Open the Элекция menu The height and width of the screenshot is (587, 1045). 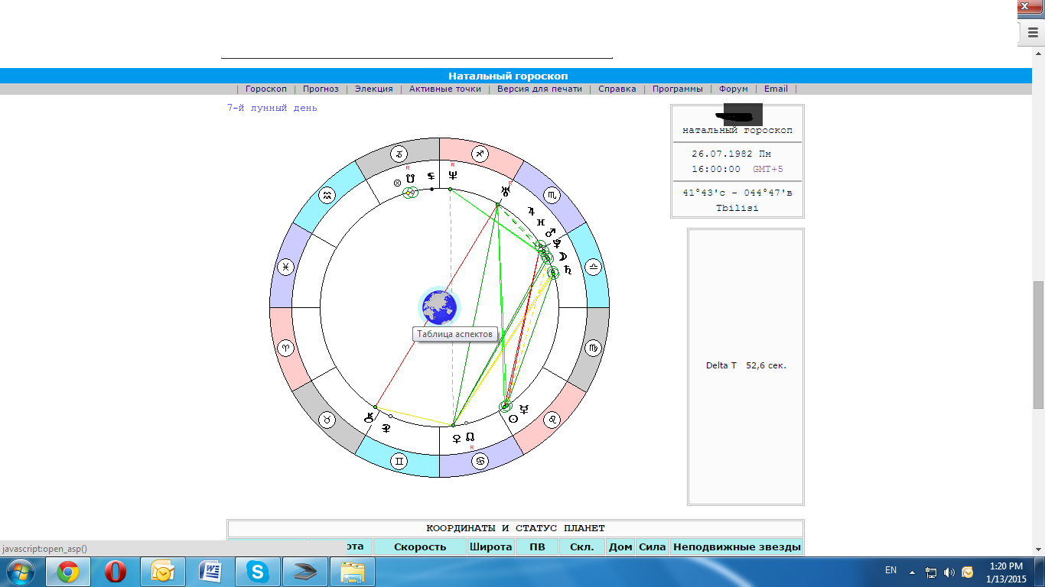point(374,89)
